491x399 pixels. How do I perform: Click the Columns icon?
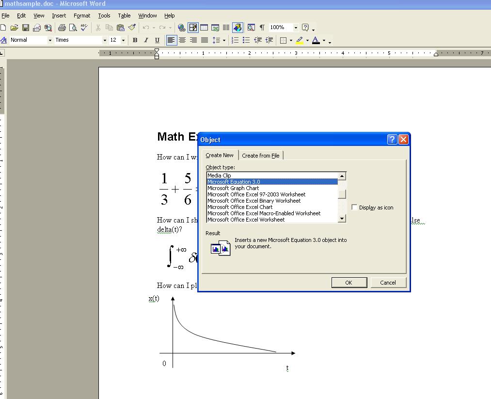pyautogui.click(x=226, y=28)
